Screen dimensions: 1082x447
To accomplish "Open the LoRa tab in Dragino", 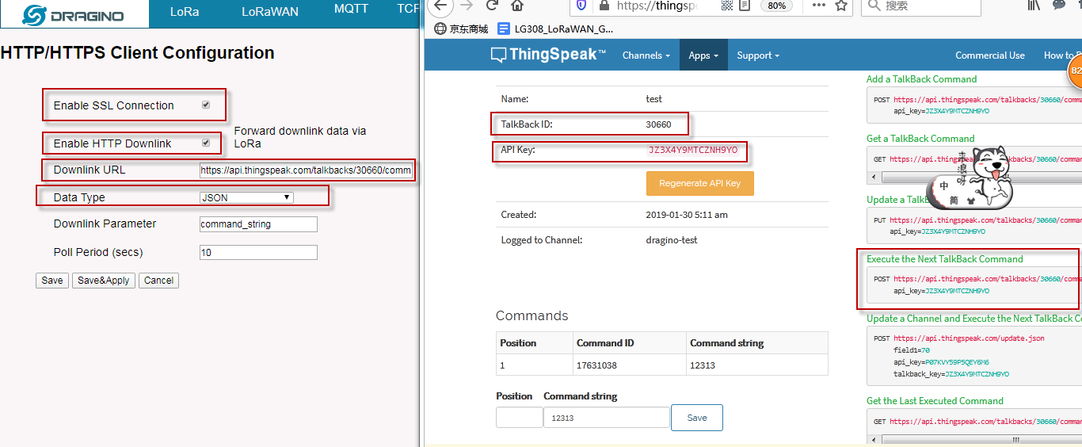I will (x=185, y=12).
